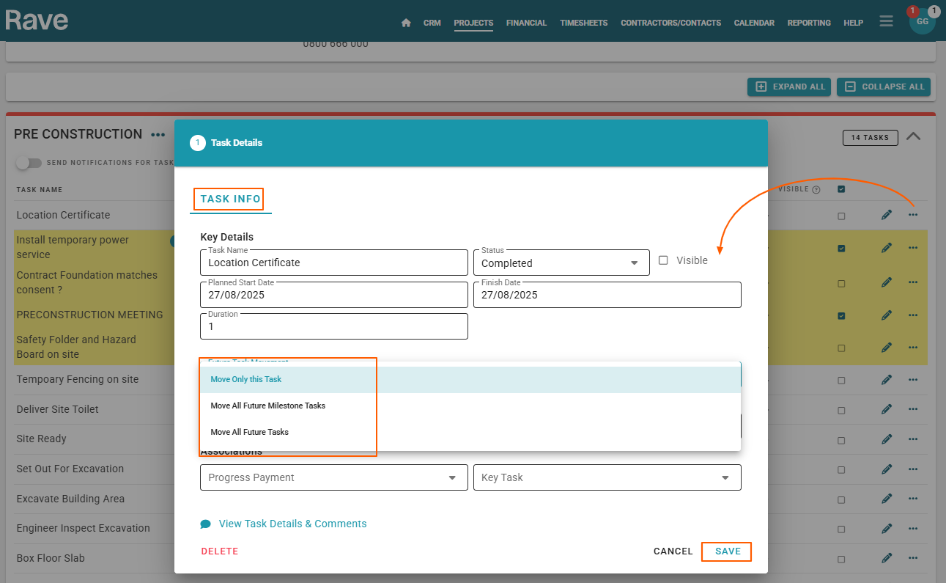Screen dimensions: 946x583
Task: Go to the home page icon
Action: (406, 23)
